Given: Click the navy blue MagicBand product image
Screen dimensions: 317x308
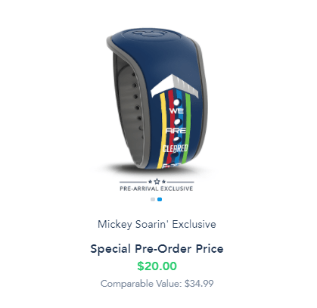Looking at the screenshot, I should coord(157,100).
